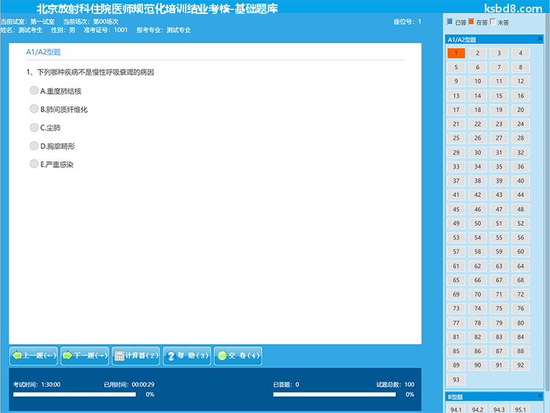The height and width of the screenshot is (413, 550).
Task: Jump to question 57 in navigator
Action: click(456, 252)
